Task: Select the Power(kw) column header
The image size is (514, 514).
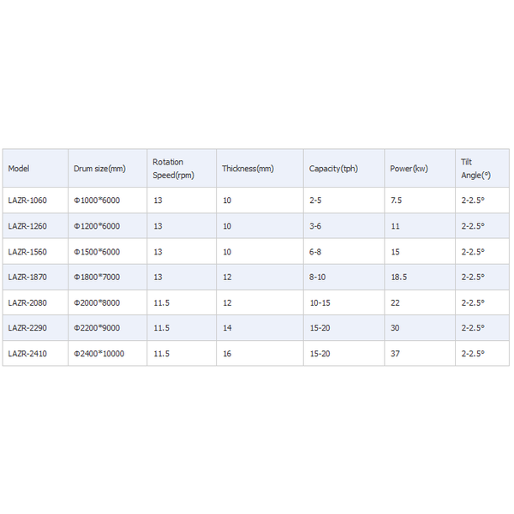Action: pyautogui.click(x=420, y=168)
